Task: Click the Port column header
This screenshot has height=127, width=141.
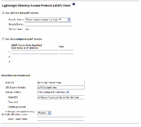Action: (61, 46)
